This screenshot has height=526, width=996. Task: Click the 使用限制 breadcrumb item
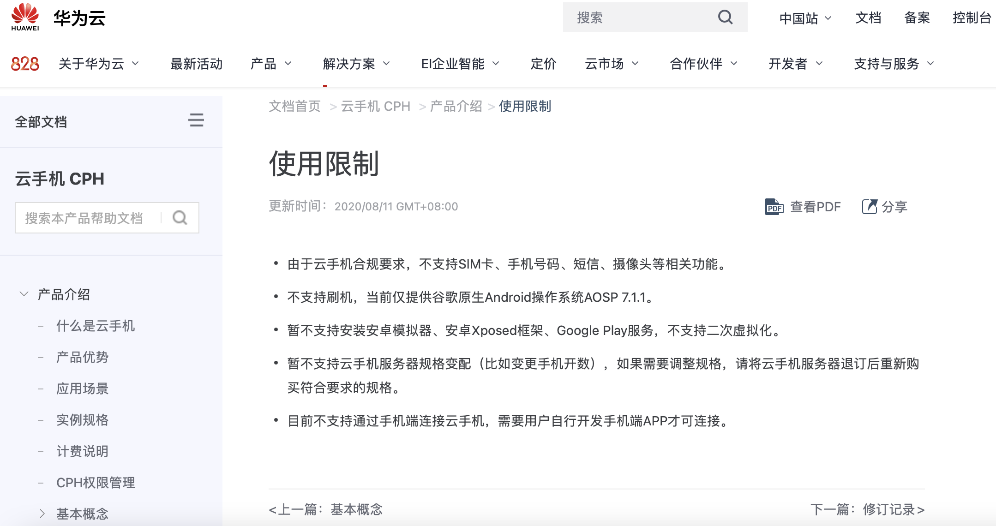525,107
